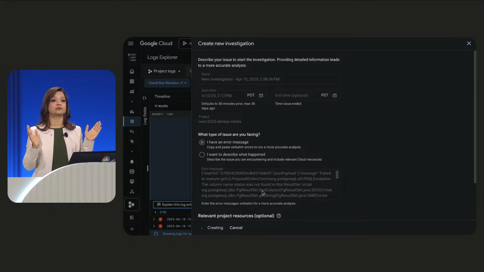Open the start time calendar picker
Image resolution: width=484 pixels, height=272 pixels.
(261, 96)
